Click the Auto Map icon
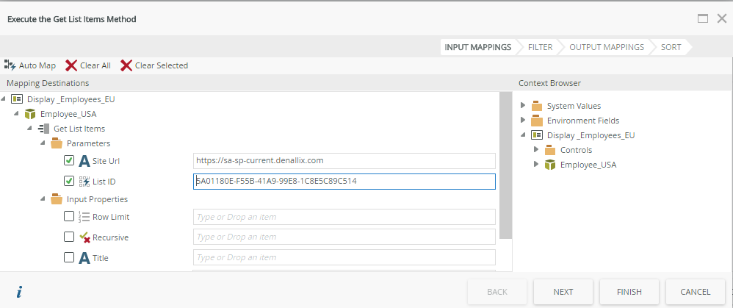 10,65
